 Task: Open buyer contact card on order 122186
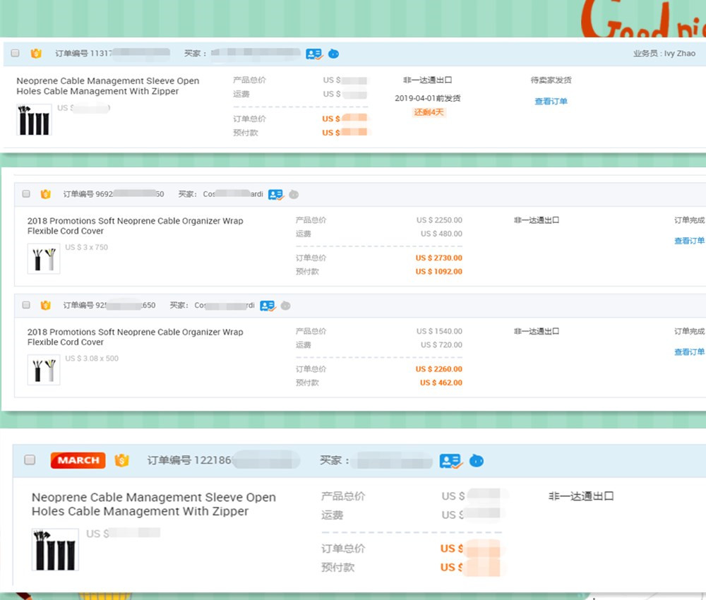[x=450, y=461]
